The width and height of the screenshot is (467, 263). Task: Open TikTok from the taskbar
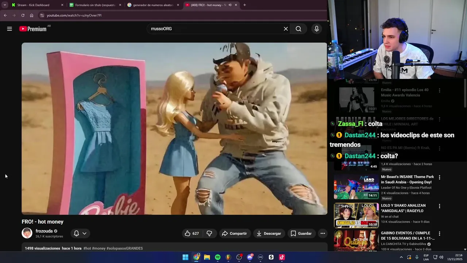tap(282, 257)
